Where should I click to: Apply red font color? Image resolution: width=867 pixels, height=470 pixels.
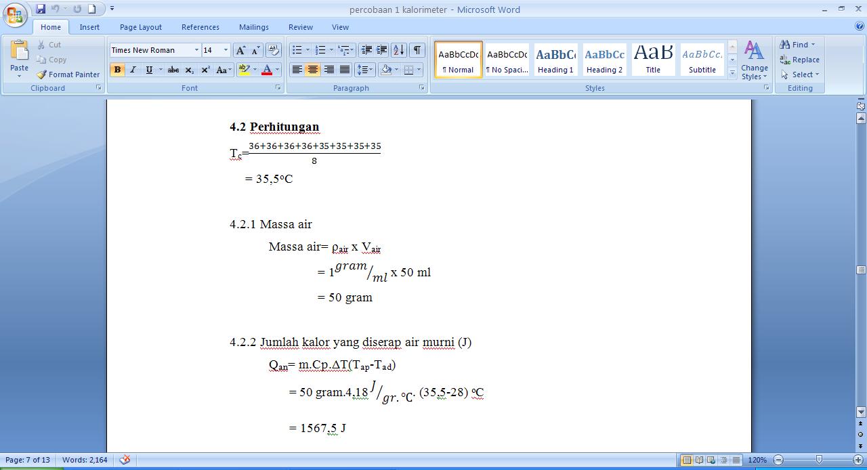[267, 70]
